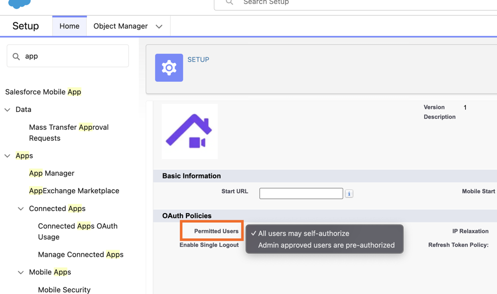Viewport: 497px width, 294px height.
Task: Click the Version label
Action: click(x=434, y=107)
